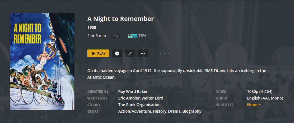
Task: Click the pencil edit icon
Action: click(x=130, y=53)
